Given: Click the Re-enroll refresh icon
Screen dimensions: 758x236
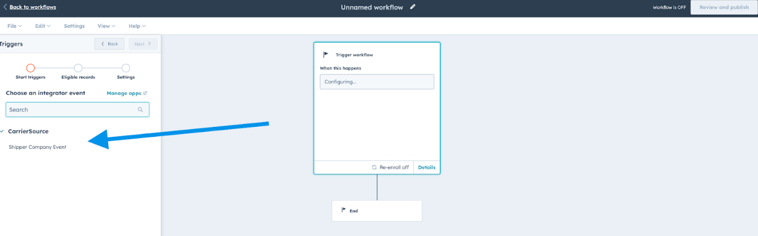Looking at the screenshot, I should tap(374, 168).
